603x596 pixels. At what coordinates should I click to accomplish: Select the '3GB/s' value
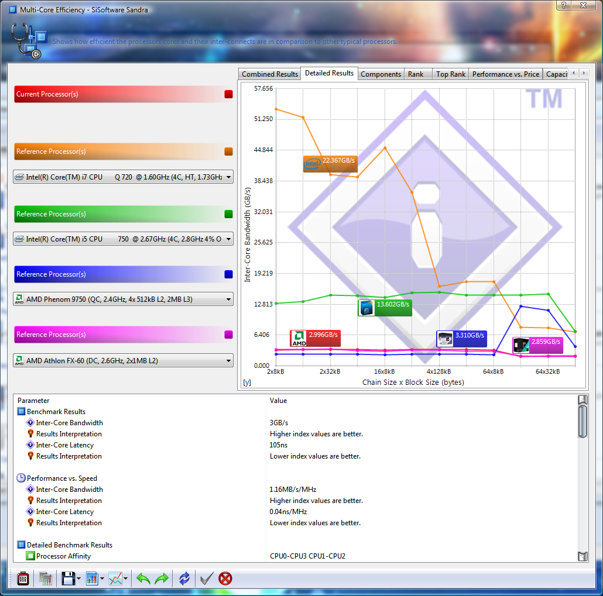tap(279, 423)
